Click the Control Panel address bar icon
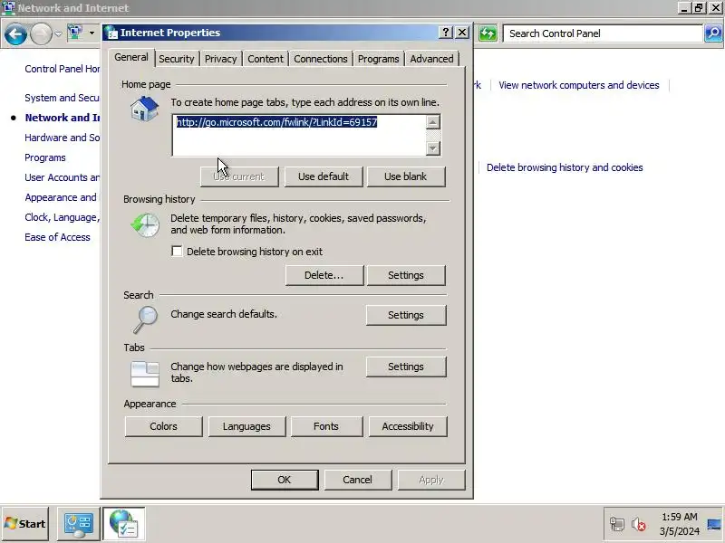725x543 pixels. click(x=75, y=33)
